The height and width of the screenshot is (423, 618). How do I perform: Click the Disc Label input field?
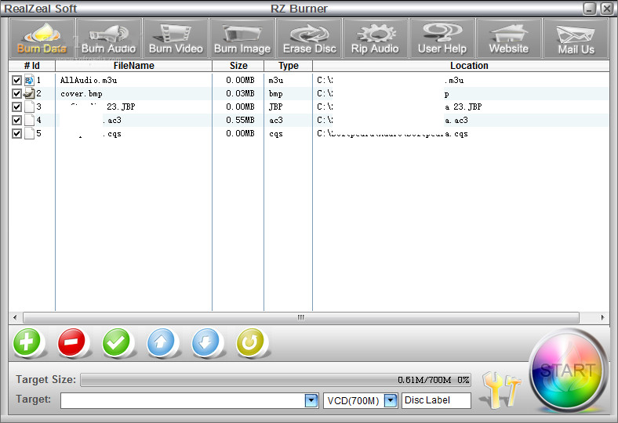(x=436, y=400)
